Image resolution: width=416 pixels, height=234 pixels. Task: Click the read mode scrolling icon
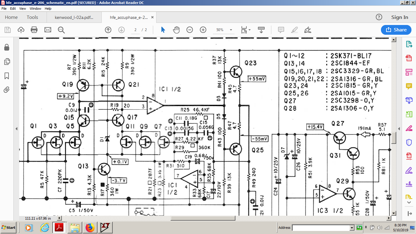tap(261, 30)
